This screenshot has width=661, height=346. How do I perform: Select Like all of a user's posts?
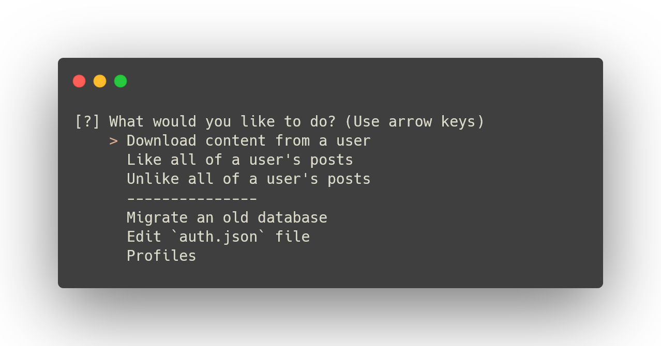[240, 160]
